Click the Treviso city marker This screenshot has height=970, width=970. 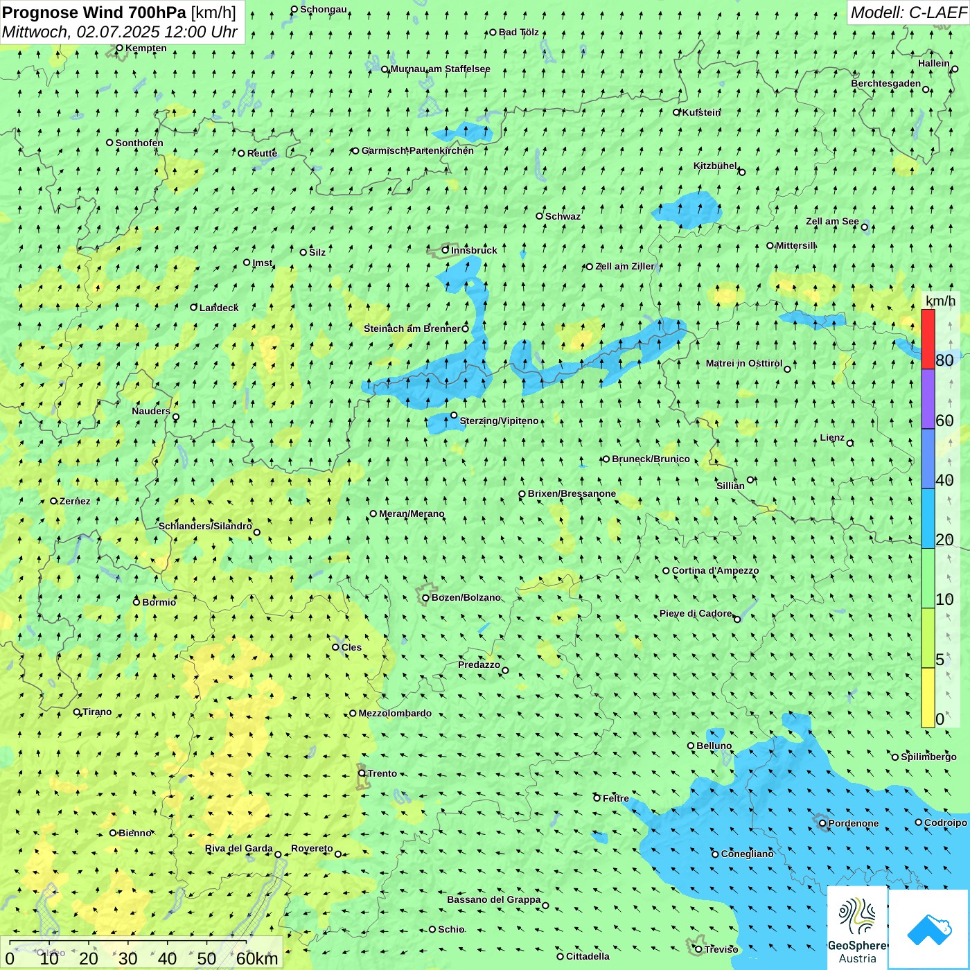point(698,949)
